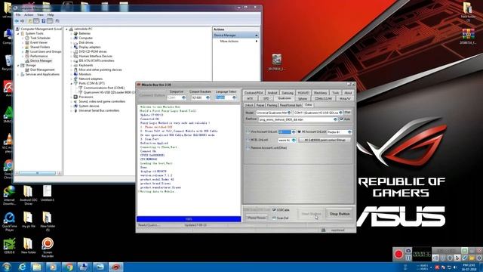Click the Miracle Box taskbar icon
The height and width of the screenshot is (272, 483).
(115, 267)
